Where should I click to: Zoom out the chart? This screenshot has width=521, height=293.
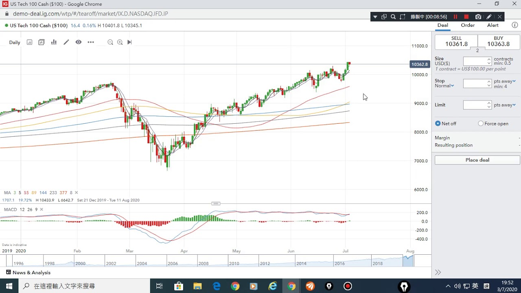110,42
